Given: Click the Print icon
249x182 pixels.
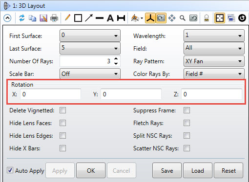Looking at the screenshot, I should coord(54,18).
